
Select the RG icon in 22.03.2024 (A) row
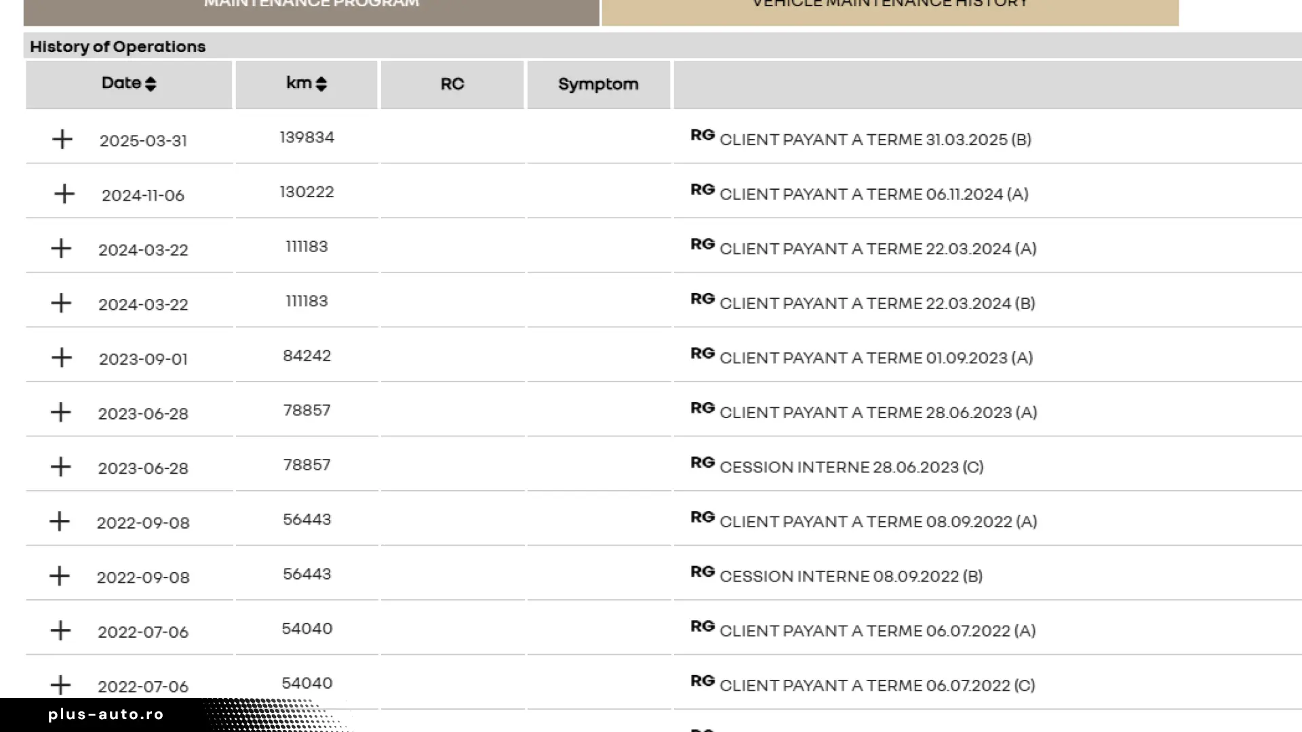[703, 244]
